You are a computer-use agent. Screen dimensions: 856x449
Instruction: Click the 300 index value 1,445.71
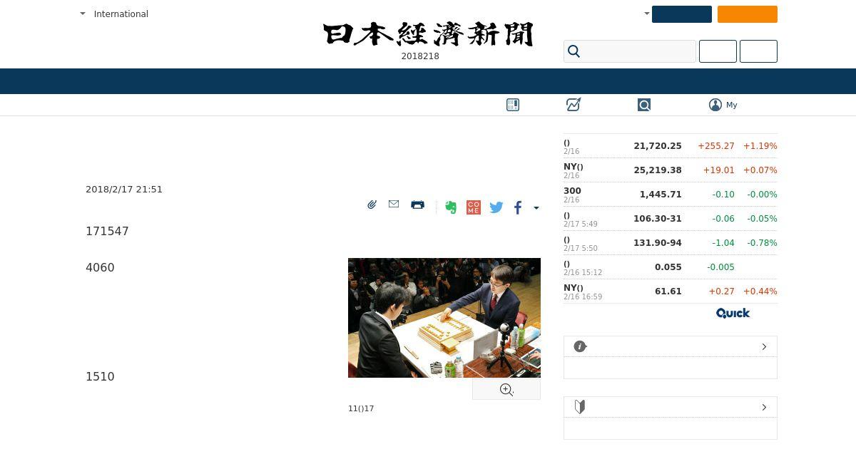[x=661, y=195]
